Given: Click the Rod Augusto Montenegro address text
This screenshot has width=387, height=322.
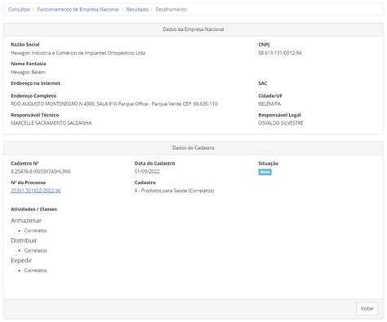Looking at the screenshot, I should 114,104.
